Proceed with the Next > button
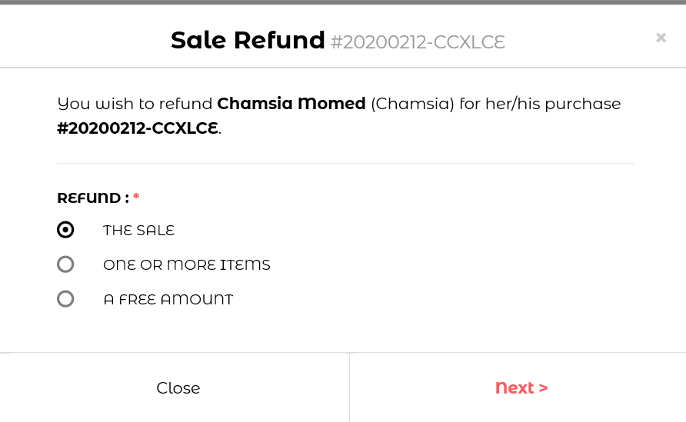 coord(521,387)
